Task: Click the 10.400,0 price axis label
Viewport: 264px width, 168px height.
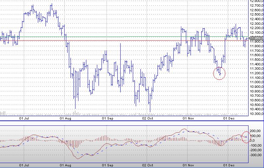Action: click(x=257, y=109)
